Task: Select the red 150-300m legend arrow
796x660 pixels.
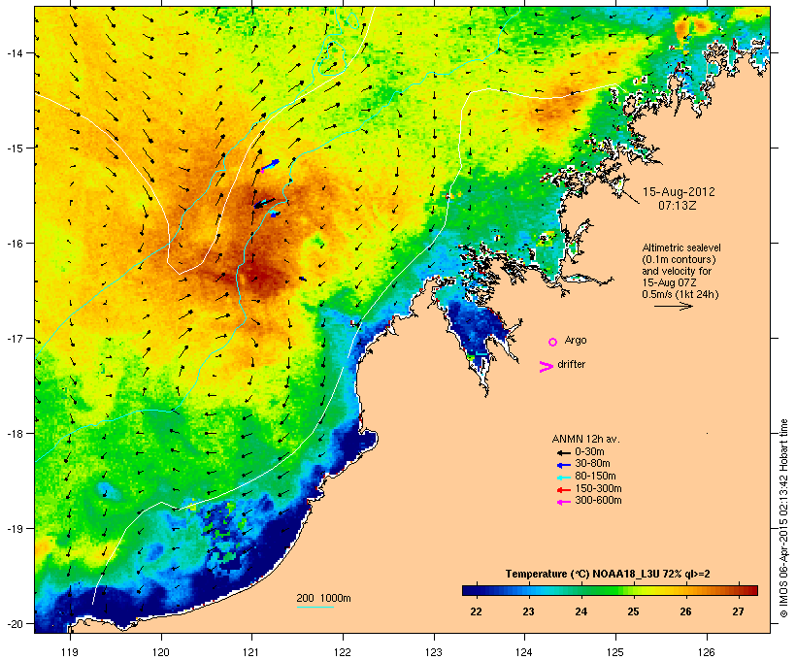Action: [x=564, y=490]
